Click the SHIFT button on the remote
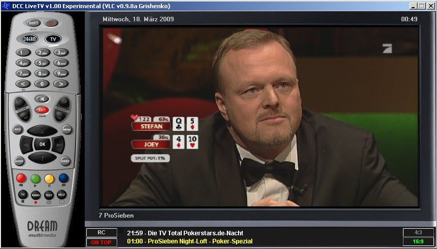 point(33,23)
